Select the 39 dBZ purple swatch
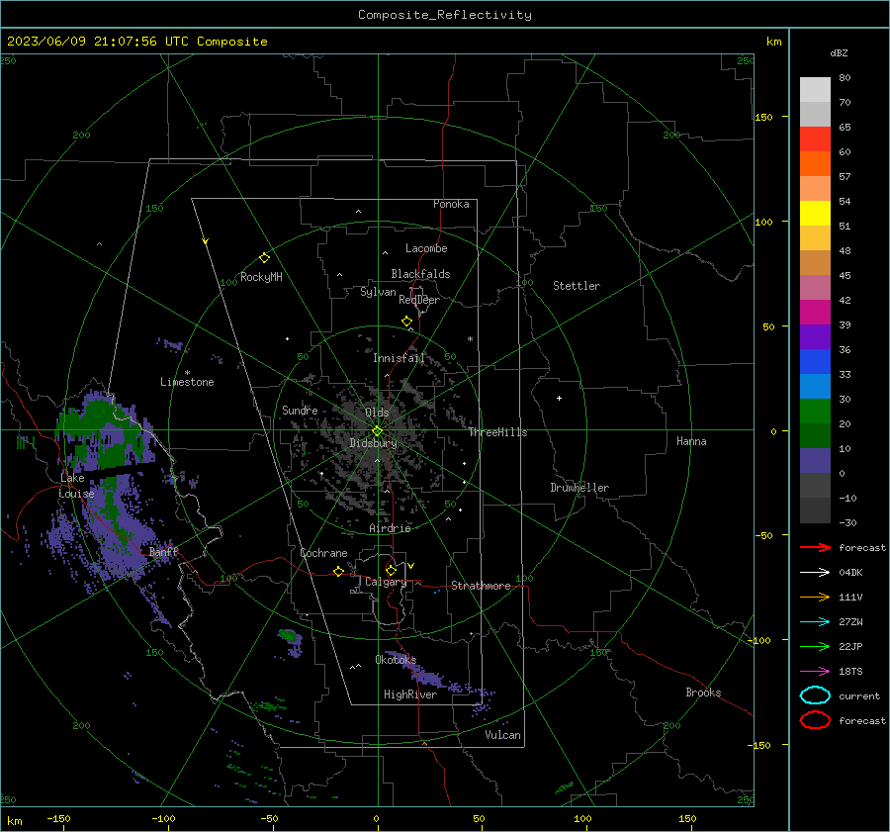 click(815, 336)
